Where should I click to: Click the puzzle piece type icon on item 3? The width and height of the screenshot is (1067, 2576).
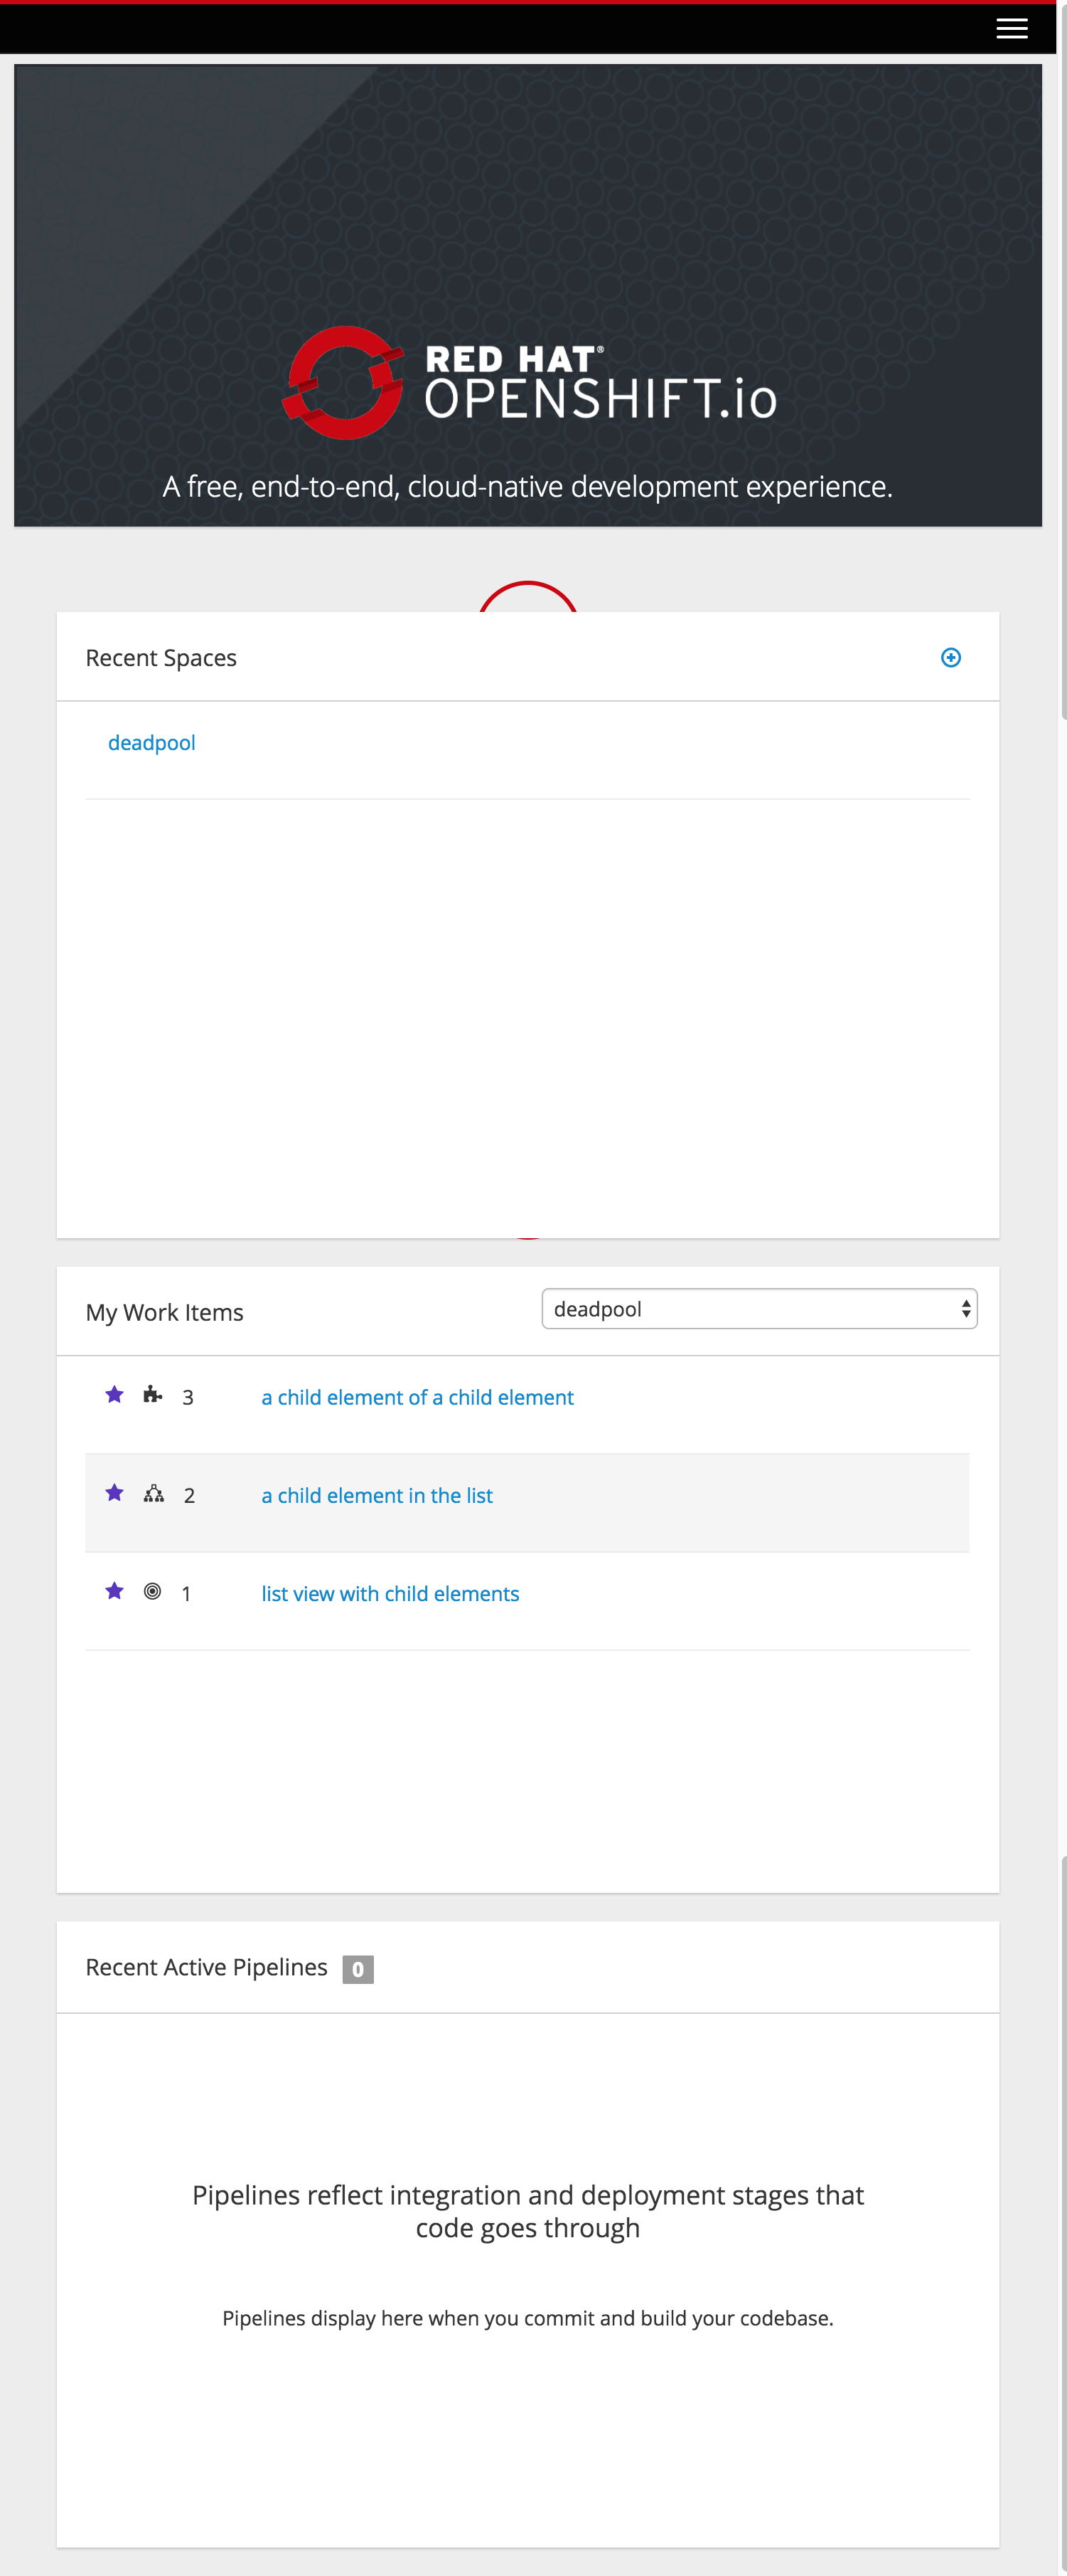point(152,1394)
